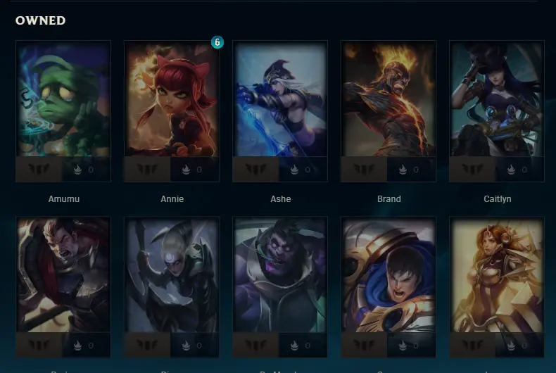
Task: Click the mastery crest icon under Caitlyn
Action: click(473, 170)
